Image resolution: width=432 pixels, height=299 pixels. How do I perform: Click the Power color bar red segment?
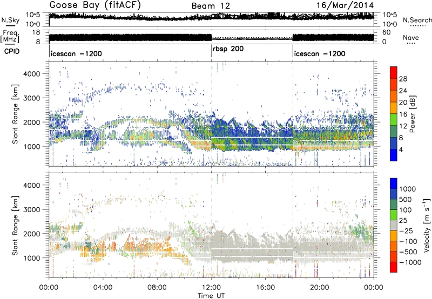(394, 72)
